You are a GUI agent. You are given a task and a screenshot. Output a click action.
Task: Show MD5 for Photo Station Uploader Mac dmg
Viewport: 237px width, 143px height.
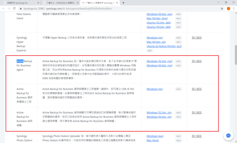[178, 140]
